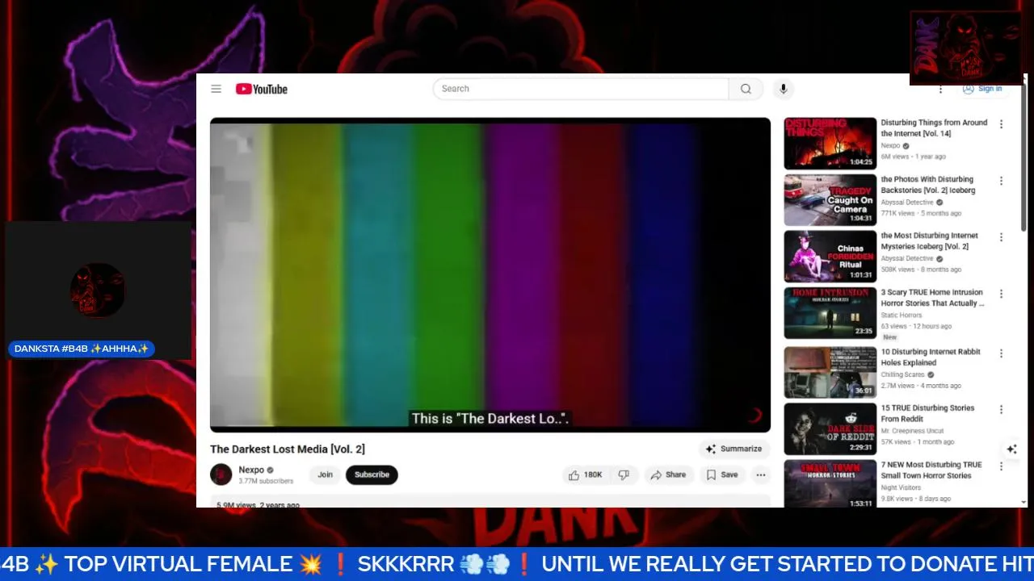This screenshot has width=1034, height=581.
Task: Click the video player color bars area
Action: click(490, 274)
